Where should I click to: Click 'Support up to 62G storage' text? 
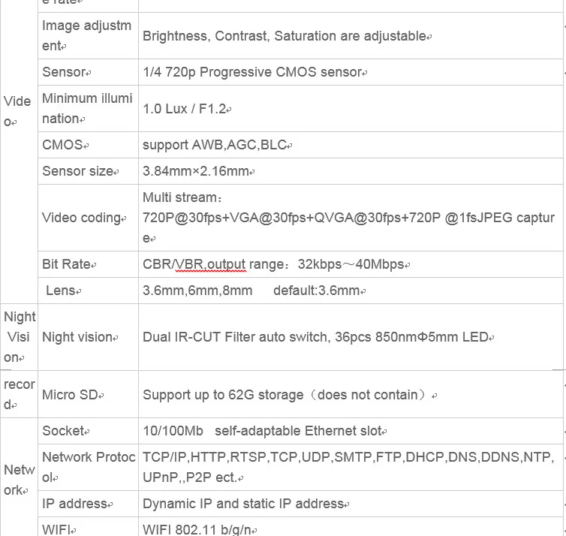[x=223, y=395]
